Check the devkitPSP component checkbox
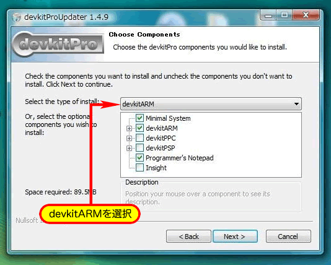Viewport: 331px width, 265px height. point(139,148)
